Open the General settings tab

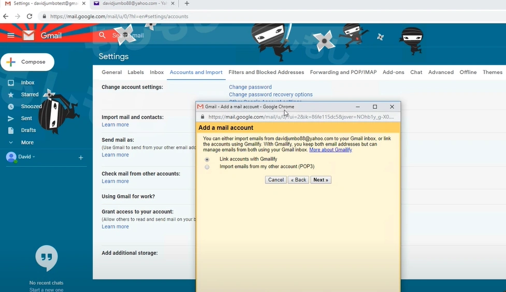click(x=112, y=72)
